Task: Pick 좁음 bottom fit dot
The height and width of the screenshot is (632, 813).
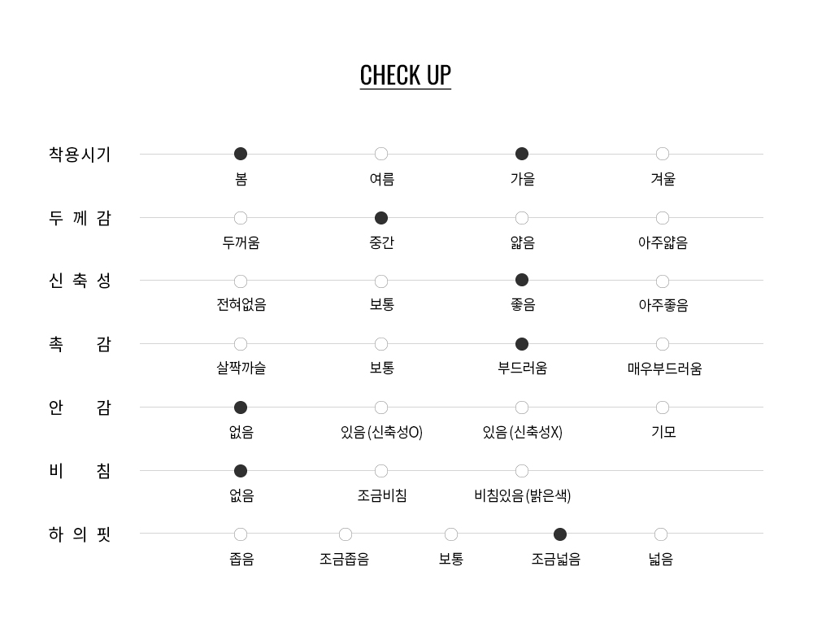Action: [241, 534]
